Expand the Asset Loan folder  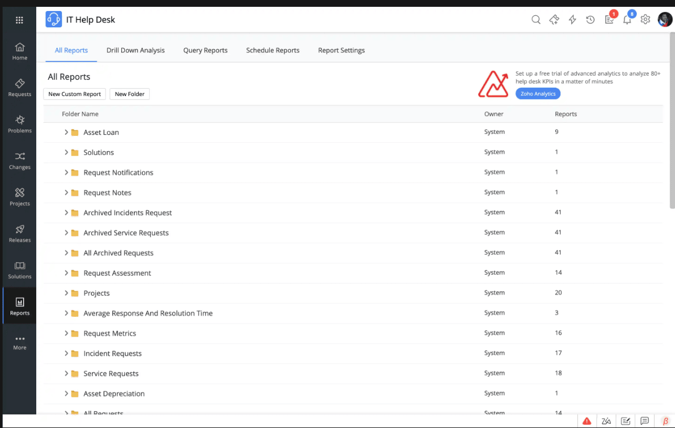(x=67, y=132)
